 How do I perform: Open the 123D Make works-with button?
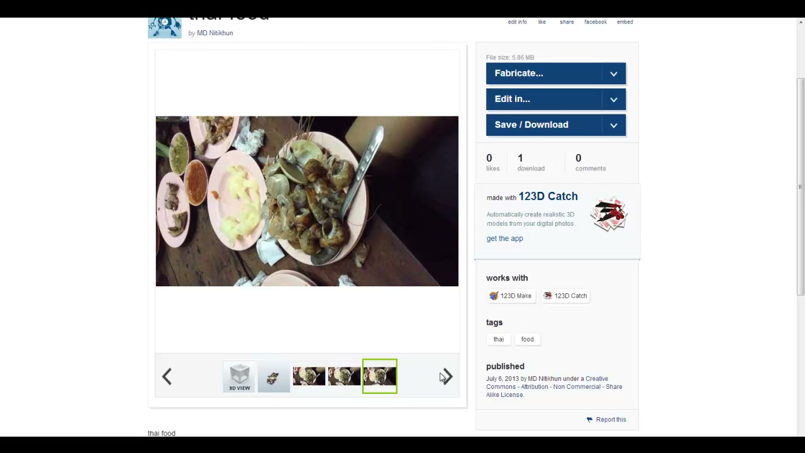(x=511, y=296)
